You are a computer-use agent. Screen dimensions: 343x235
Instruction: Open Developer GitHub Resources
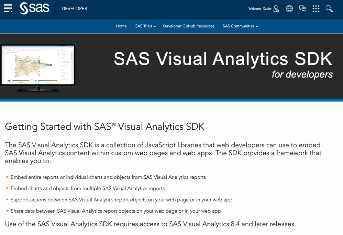click(x=188, y=26)
